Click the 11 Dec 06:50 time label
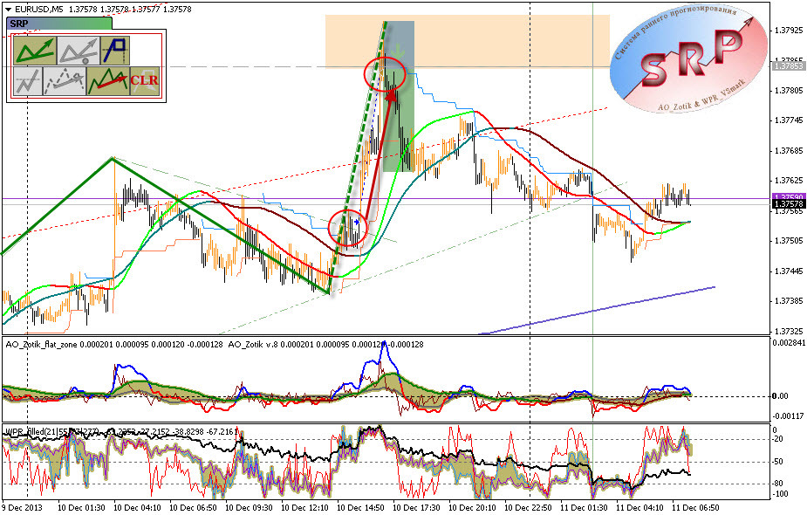This screenshot has height=515, width=807. tap(696, 508)
